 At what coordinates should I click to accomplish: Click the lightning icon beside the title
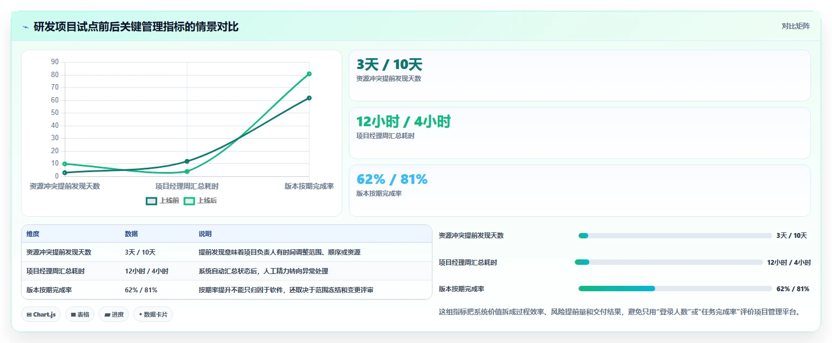coord(25,26)
